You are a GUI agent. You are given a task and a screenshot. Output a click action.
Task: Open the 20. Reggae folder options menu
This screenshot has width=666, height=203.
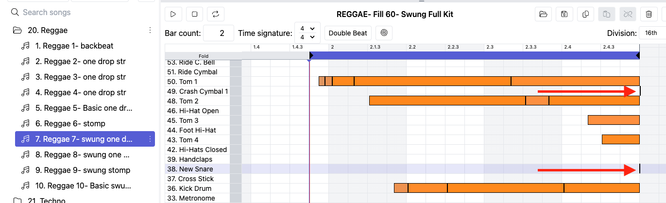150,30
